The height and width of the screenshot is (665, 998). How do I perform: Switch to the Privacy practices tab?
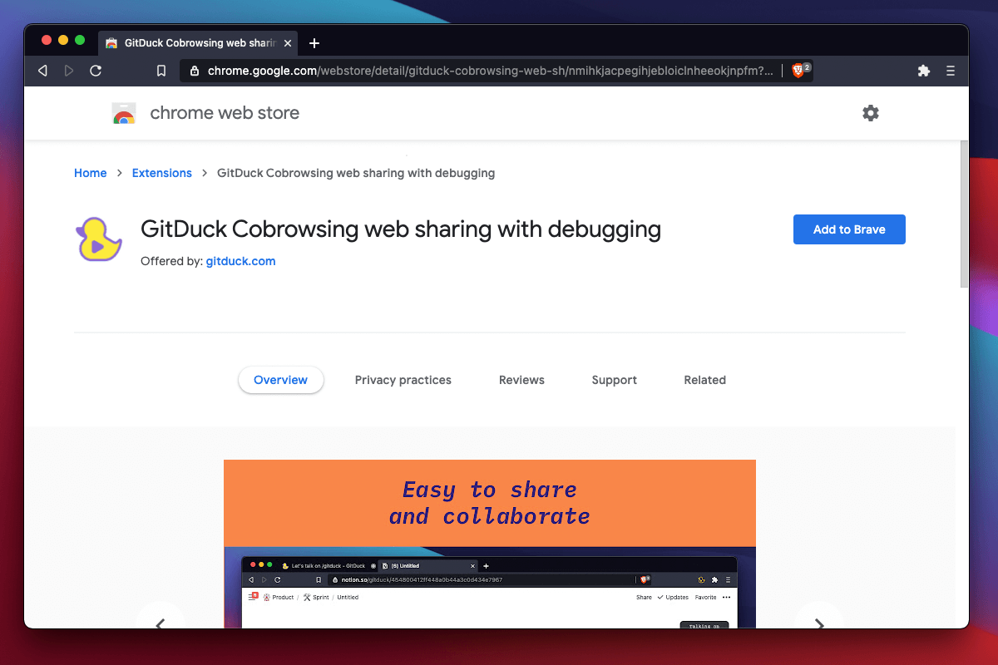point(403,380)
